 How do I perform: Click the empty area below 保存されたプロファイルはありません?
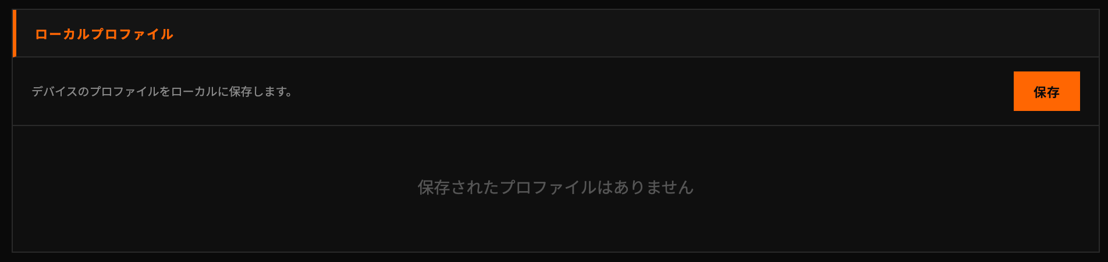(556, 227)
